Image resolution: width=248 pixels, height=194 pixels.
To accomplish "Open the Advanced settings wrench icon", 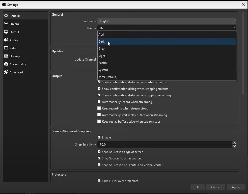I will (x=6, y=72).
